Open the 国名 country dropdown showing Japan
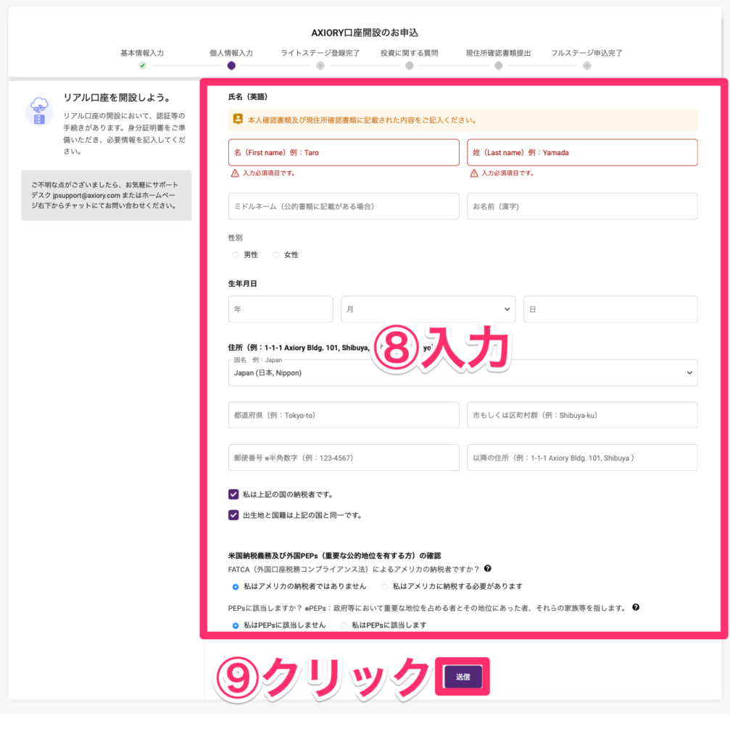Image resolution: width=730 pixels, height=742 pixels. 463,373
